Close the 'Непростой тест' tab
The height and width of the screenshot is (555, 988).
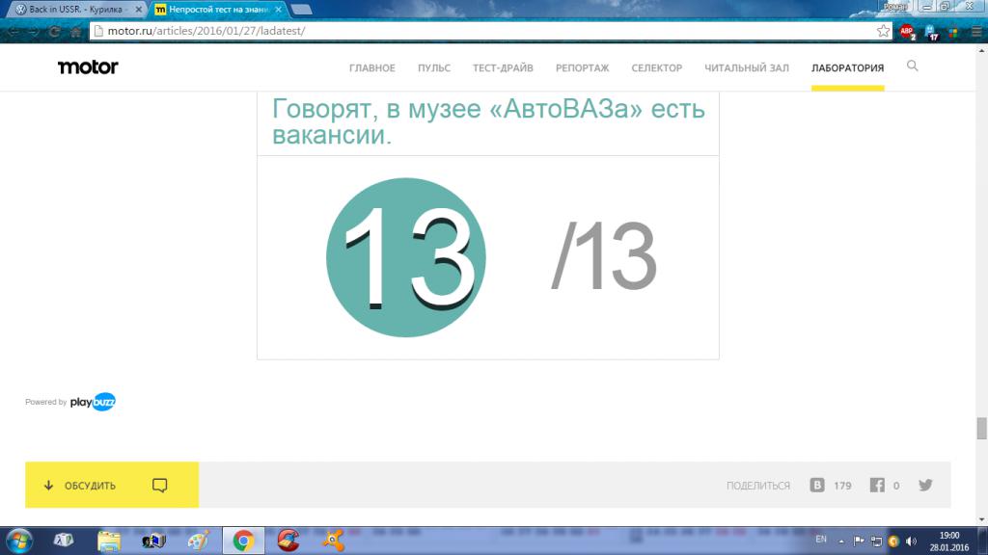(279, 10)
